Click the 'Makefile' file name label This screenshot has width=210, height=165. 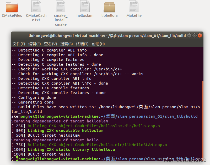click(x=134, y=16)
